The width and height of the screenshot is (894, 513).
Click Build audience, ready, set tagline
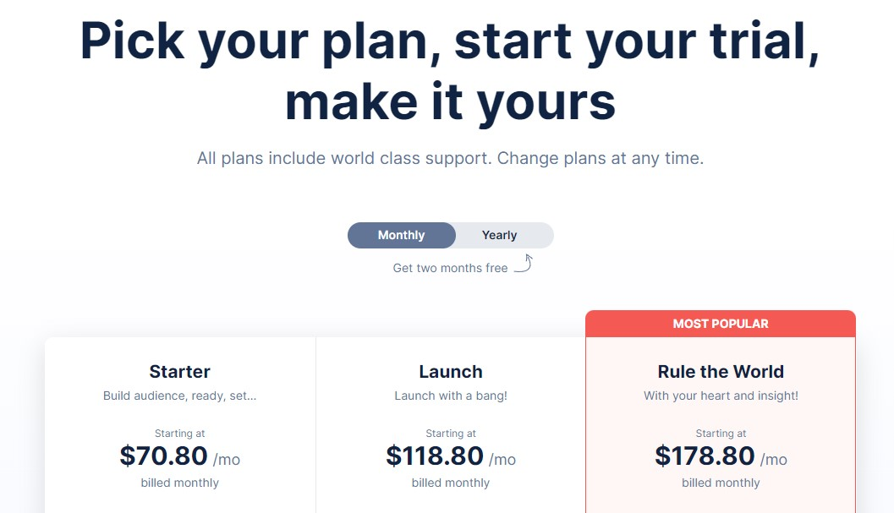179,396
